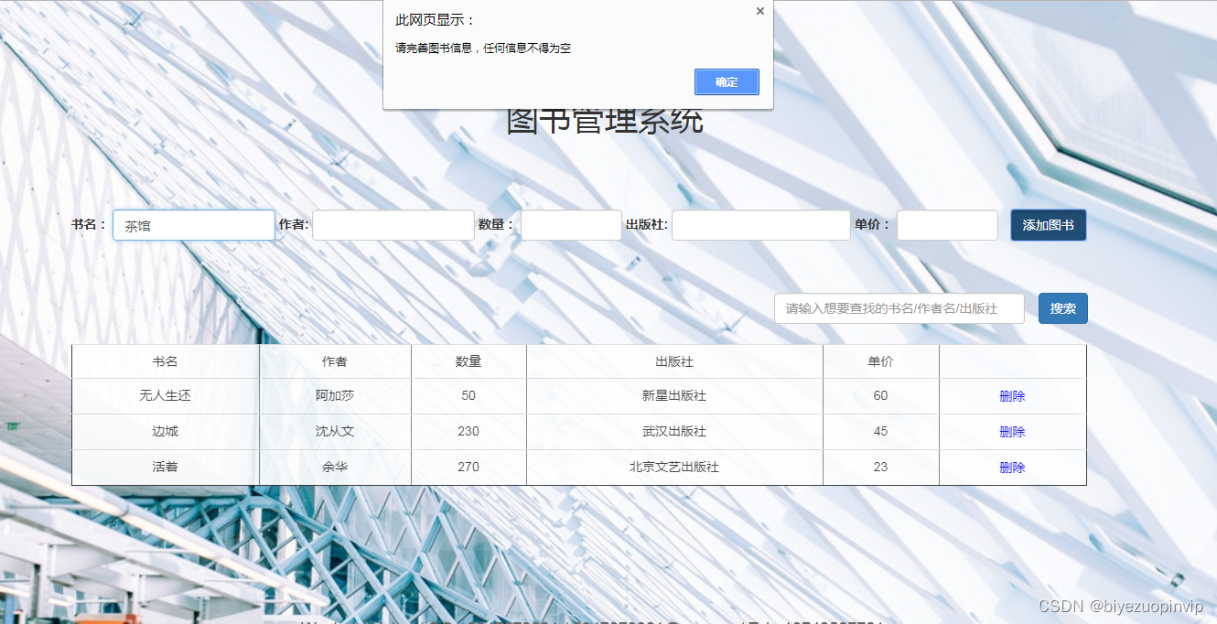
Task: Click the author cell 沈从文
Action: 335,432
